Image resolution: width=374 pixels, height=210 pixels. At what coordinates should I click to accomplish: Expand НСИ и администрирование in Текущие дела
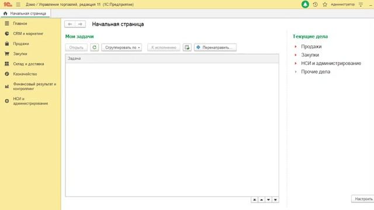(x=296, y=64)
